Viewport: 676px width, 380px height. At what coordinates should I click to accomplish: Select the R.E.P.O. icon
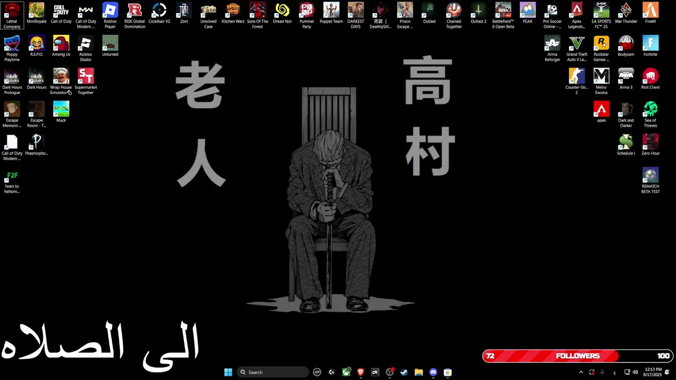coord(36,46)
